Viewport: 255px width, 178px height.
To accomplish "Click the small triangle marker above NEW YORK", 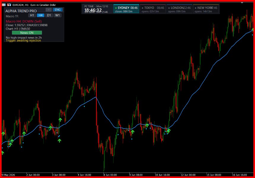I will pos(242,3).
